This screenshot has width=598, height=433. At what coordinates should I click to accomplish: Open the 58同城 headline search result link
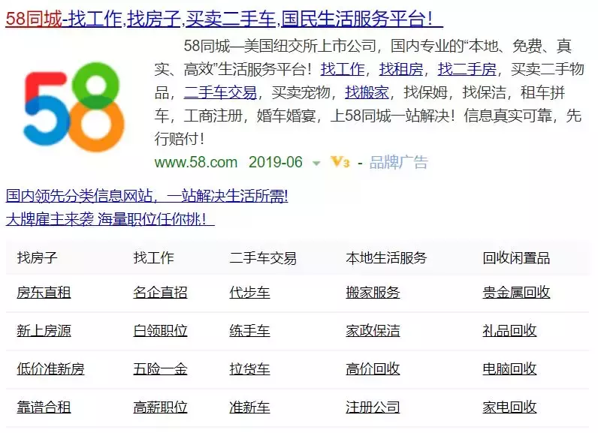[224, 18]
